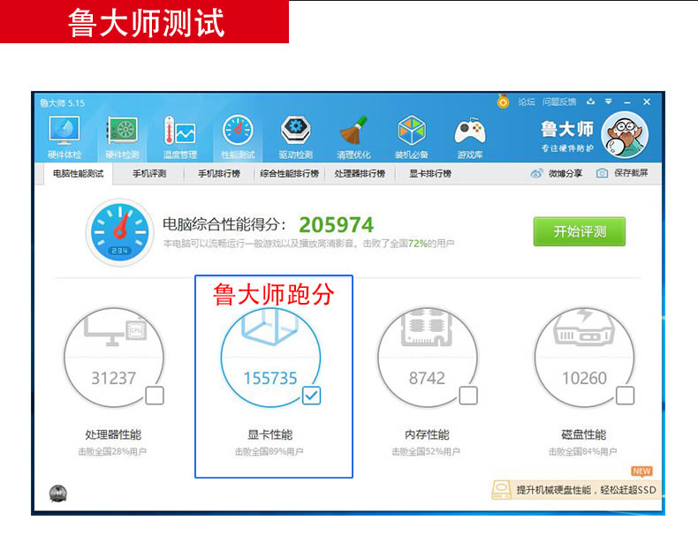The image size is (698, 543).
Task: Click the small round badge icon bottom-left
Action: (57, 494)
